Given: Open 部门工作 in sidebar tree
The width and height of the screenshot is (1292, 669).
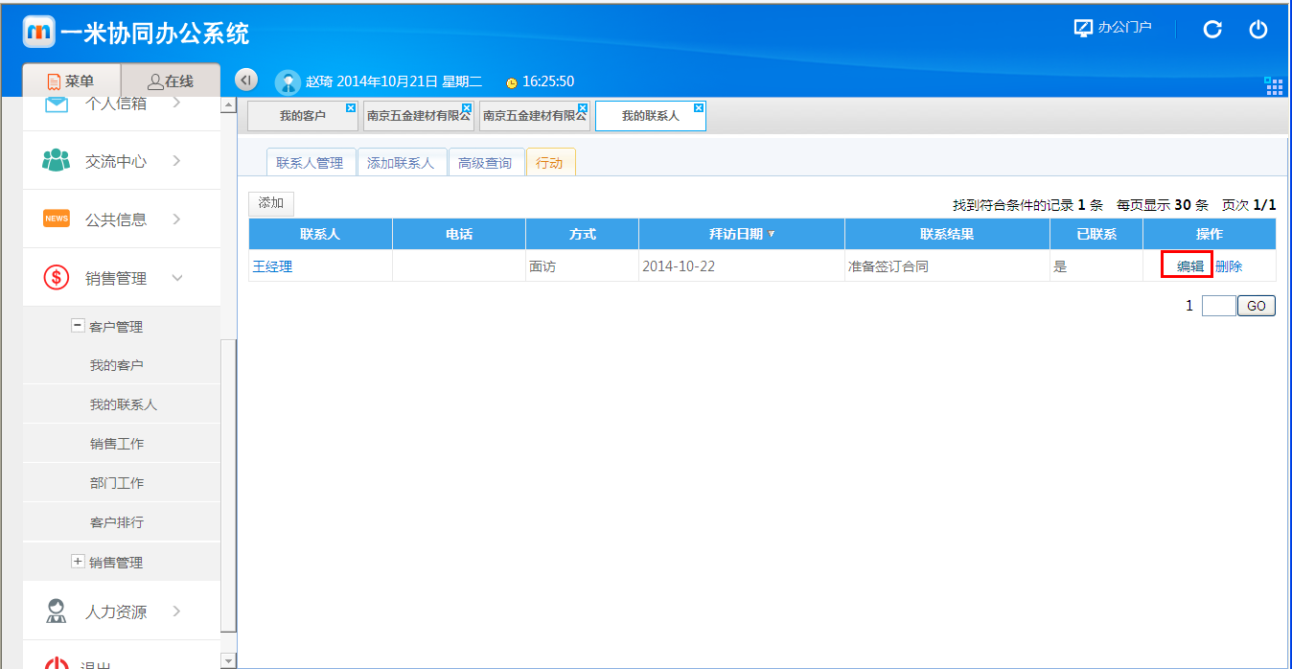Looking at the screenshot, I should [x=117, y=483].
